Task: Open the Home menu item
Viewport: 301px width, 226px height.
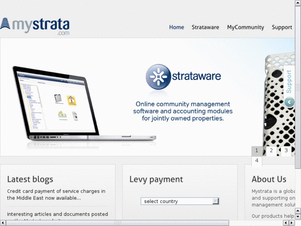Action: click(x=177, y=27)
